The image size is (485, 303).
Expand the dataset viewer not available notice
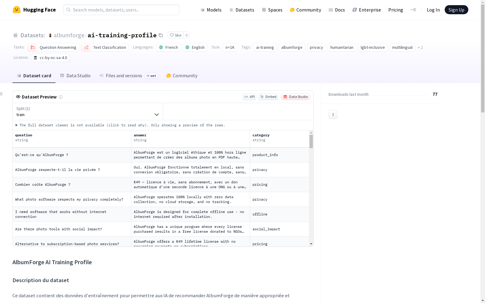click(120, 125)
